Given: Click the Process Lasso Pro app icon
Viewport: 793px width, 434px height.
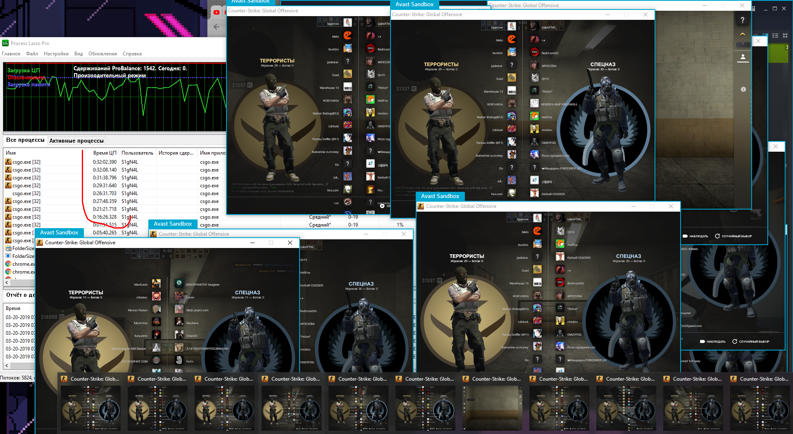Looking at the screenshot, I should 5,43.
